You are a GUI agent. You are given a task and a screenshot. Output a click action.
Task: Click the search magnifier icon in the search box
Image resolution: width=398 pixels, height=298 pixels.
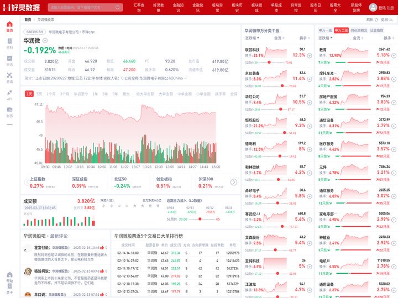click(118, 7)
